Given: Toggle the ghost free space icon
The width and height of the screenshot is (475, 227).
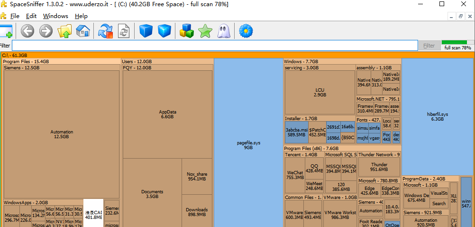Looking at the screenshot, I should click(224, 31).
